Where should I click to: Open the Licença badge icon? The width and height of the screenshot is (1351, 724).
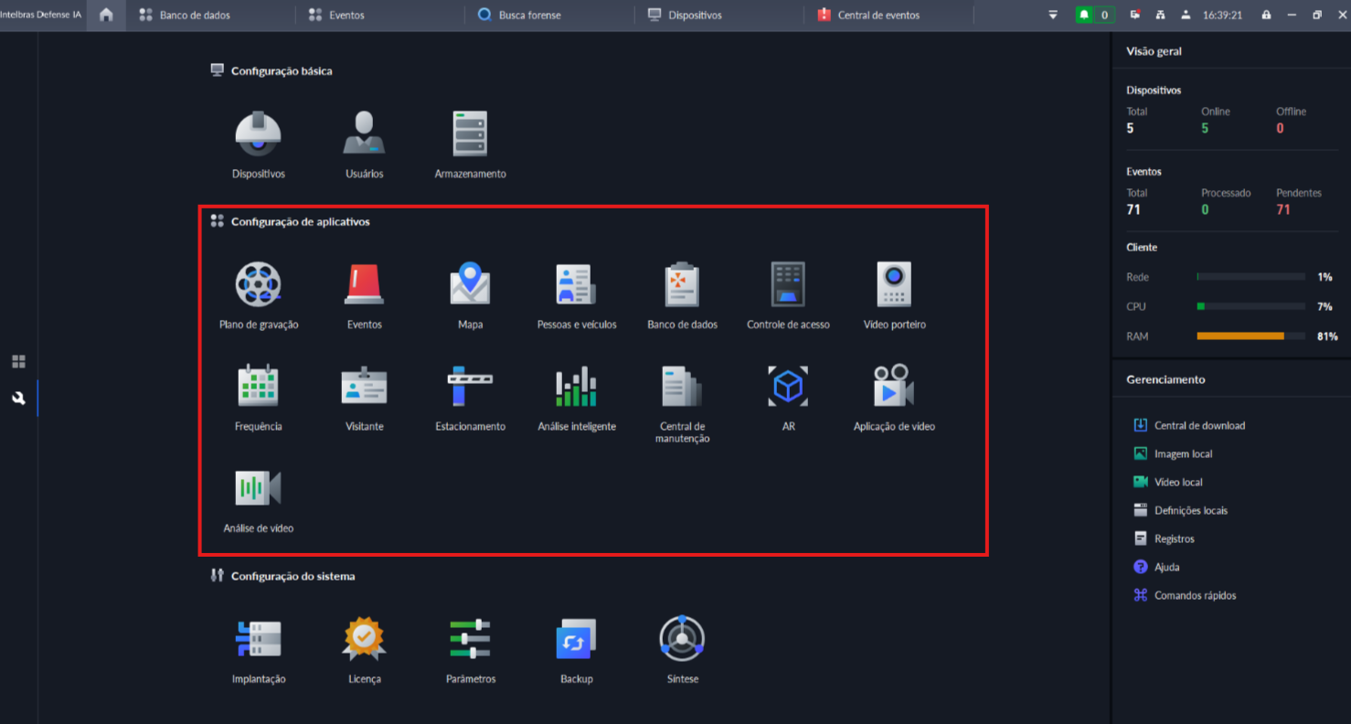364,639
